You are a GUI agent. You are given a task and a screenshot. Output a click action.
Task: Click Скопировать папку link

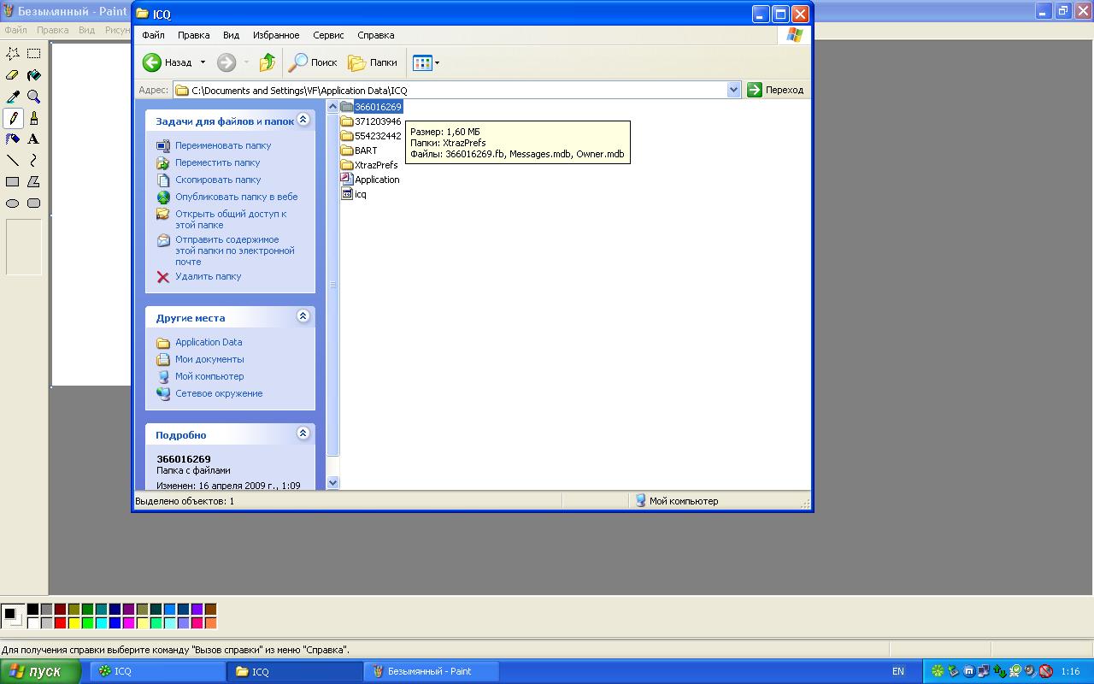point(218,180)
